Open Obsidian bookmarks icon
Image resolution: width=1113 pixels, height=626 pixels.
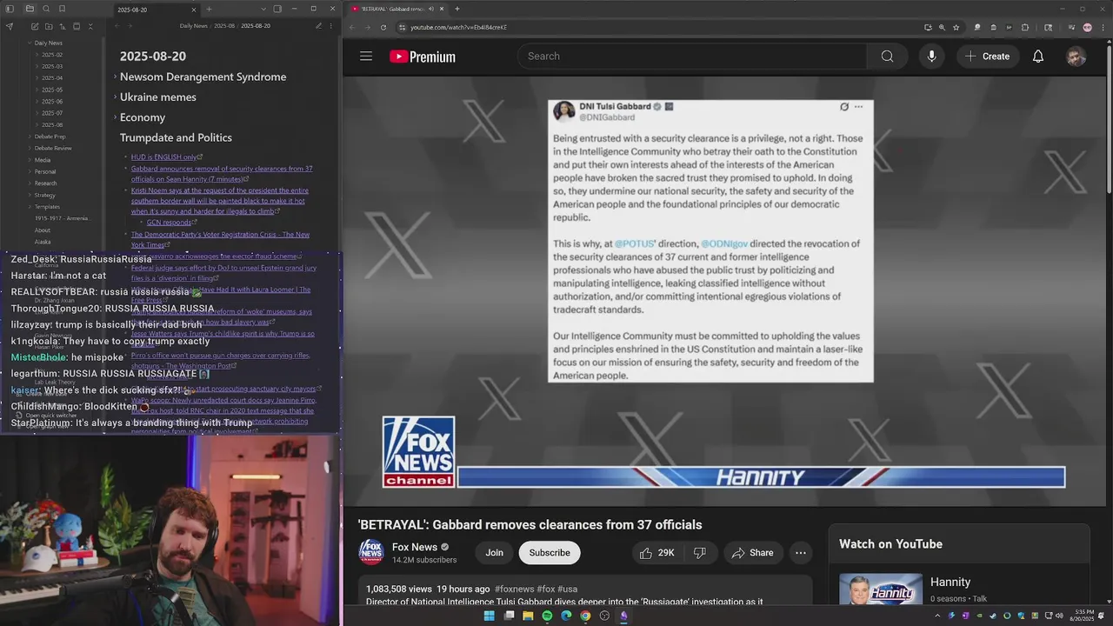[62, 9]
